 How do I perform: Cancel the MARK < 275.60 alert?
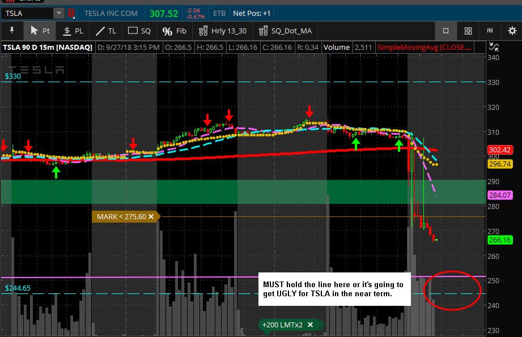151,216
